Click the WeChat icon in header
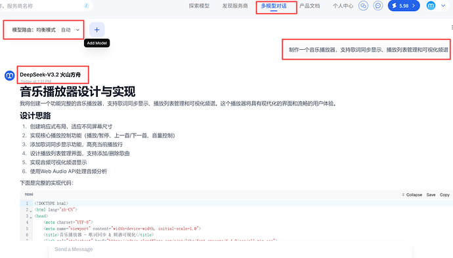This screenshot has height=258, width=453. 363,6
